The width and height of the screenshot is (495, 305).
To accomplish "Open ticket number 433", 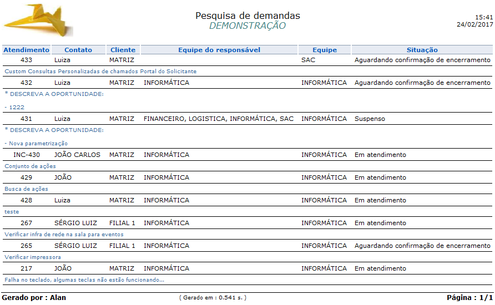I will pyautogui.click(x=26, y=60).
